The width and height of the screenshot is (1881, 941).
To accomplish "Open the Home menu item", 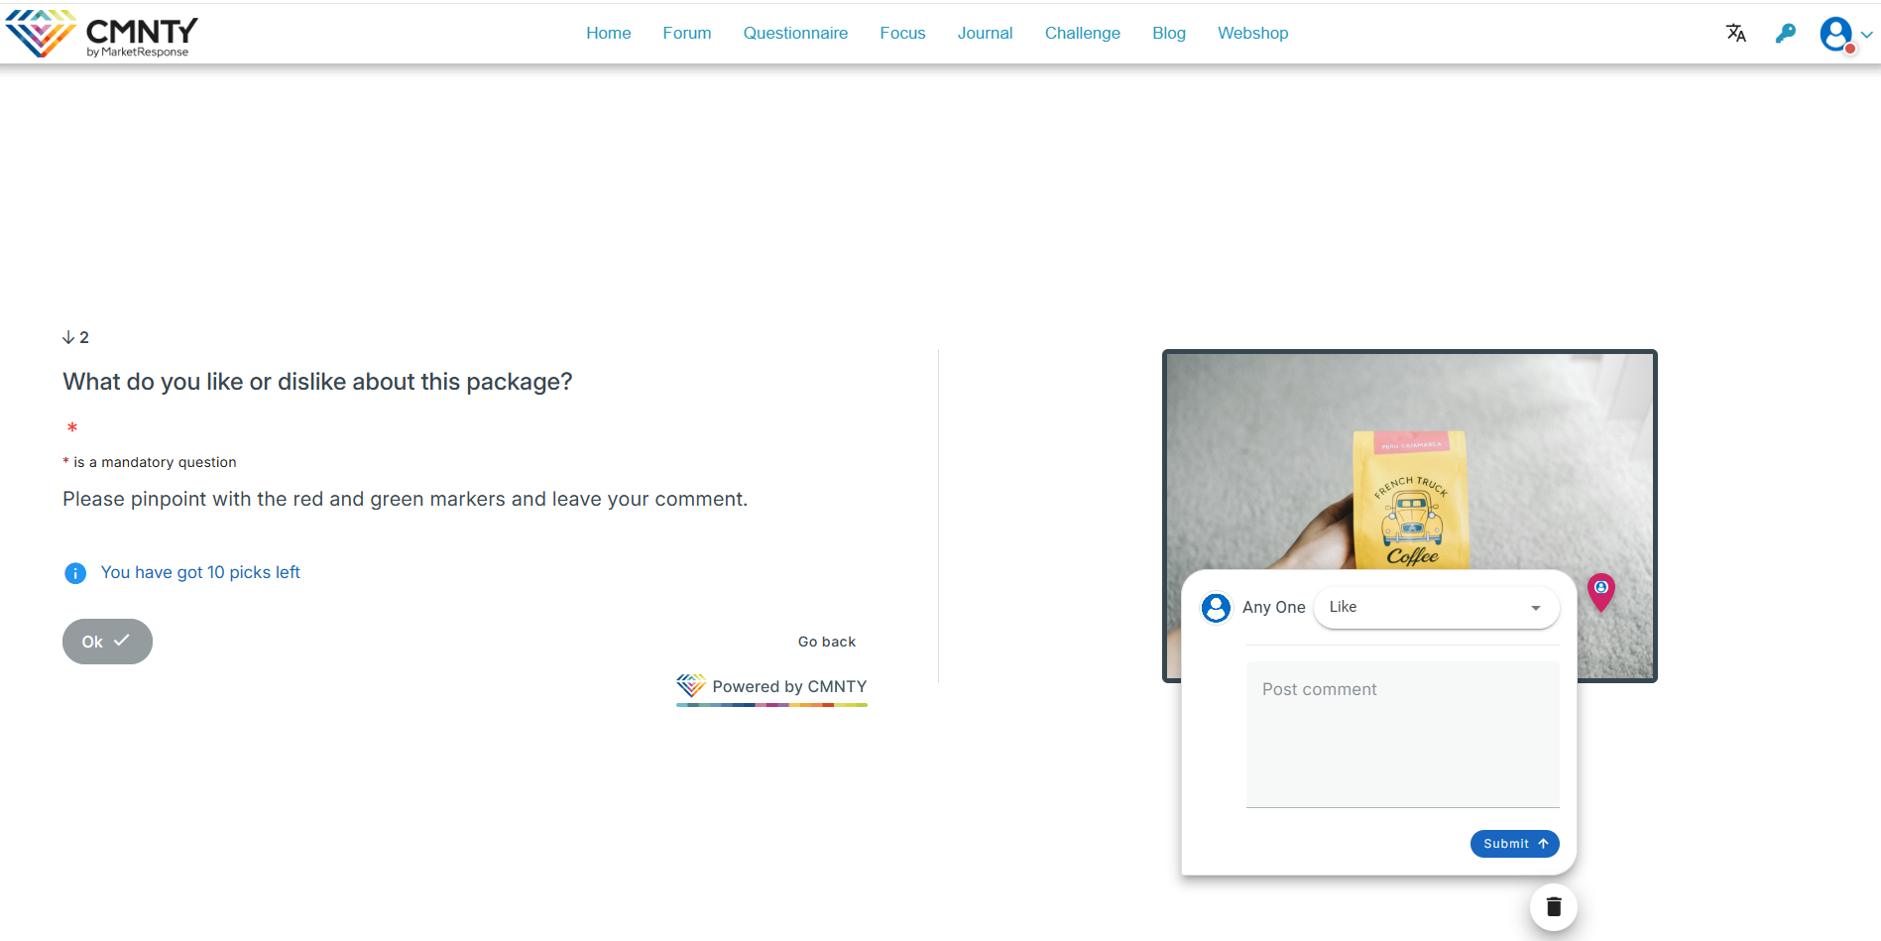I will (x=608, y=34).
